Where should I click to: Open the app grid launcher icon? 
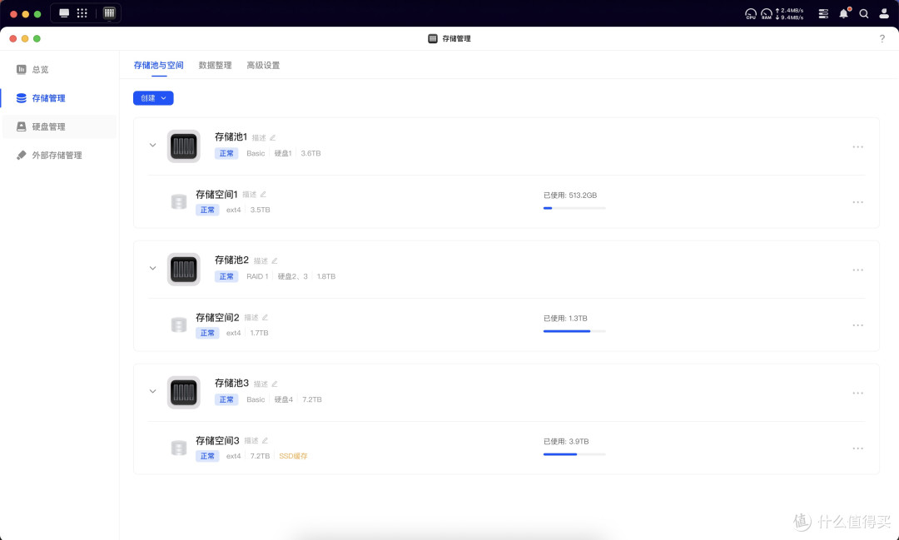coord(82,13)
